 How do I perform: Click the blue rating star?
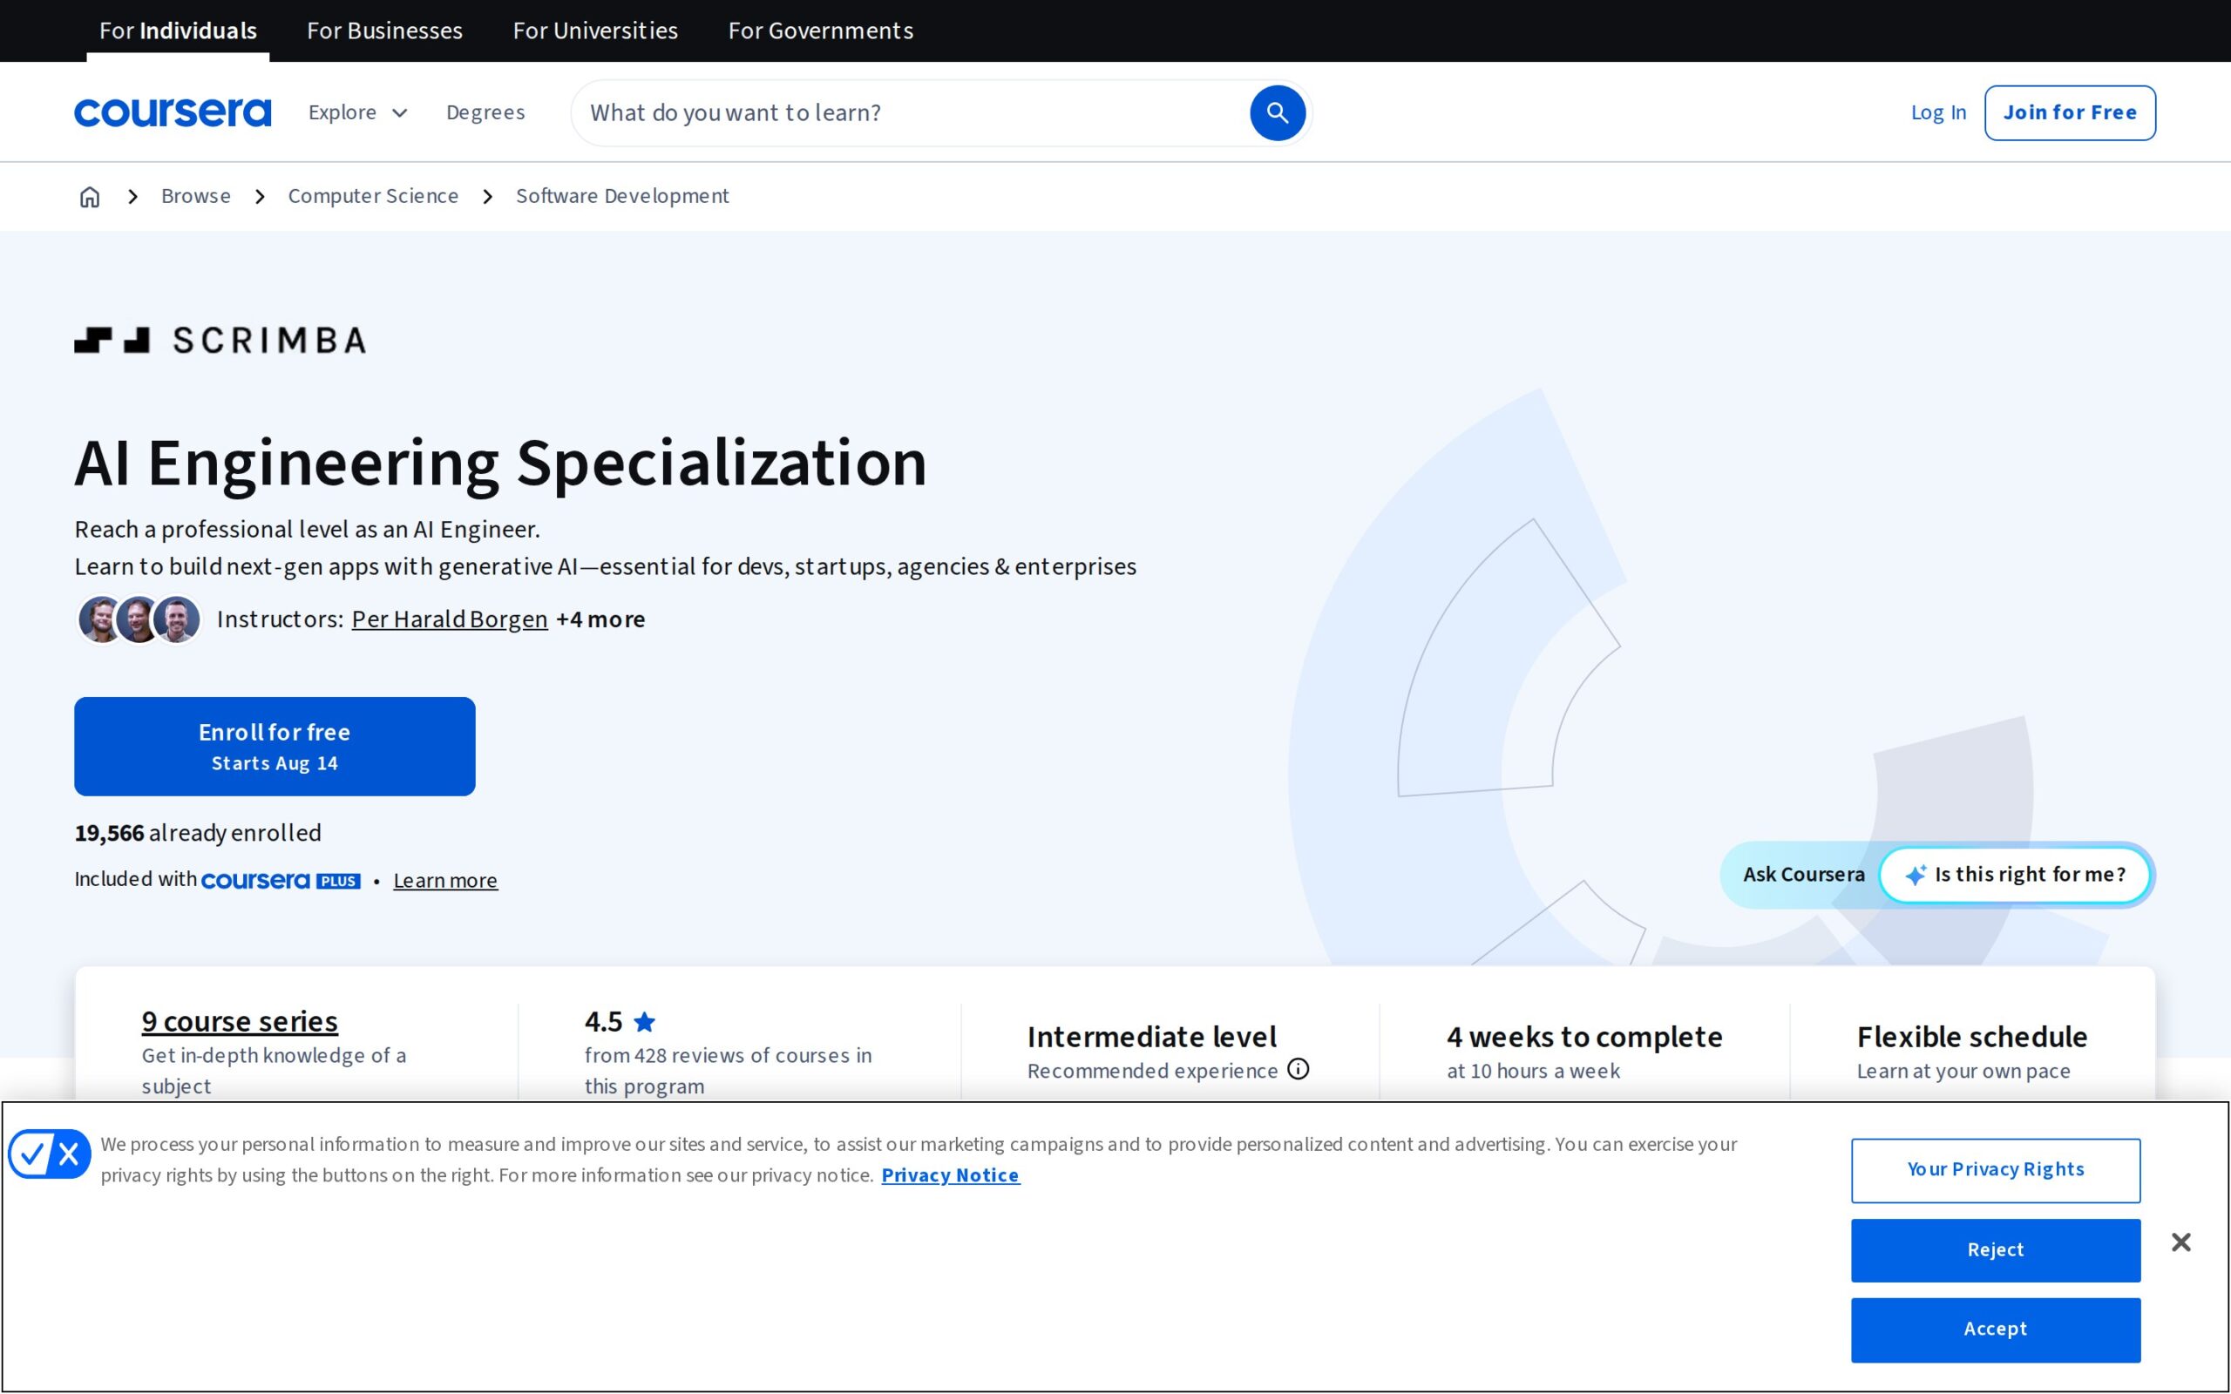pyautogui.click(x=644, y=1021)
